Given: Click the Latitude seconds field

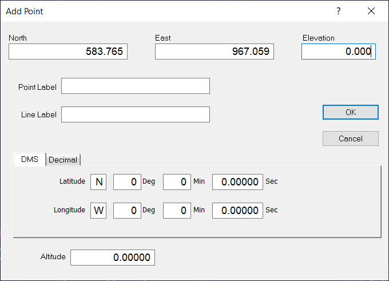Looking at the screenshot, I should point(237,182).
